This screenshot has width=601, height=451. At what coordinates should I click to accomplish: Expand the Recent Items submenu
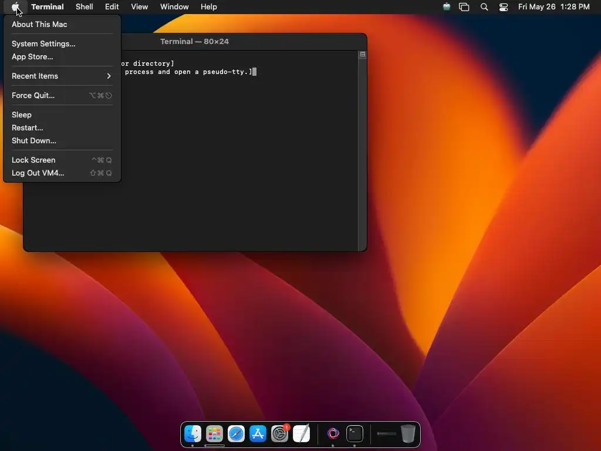tap(62, 76)
